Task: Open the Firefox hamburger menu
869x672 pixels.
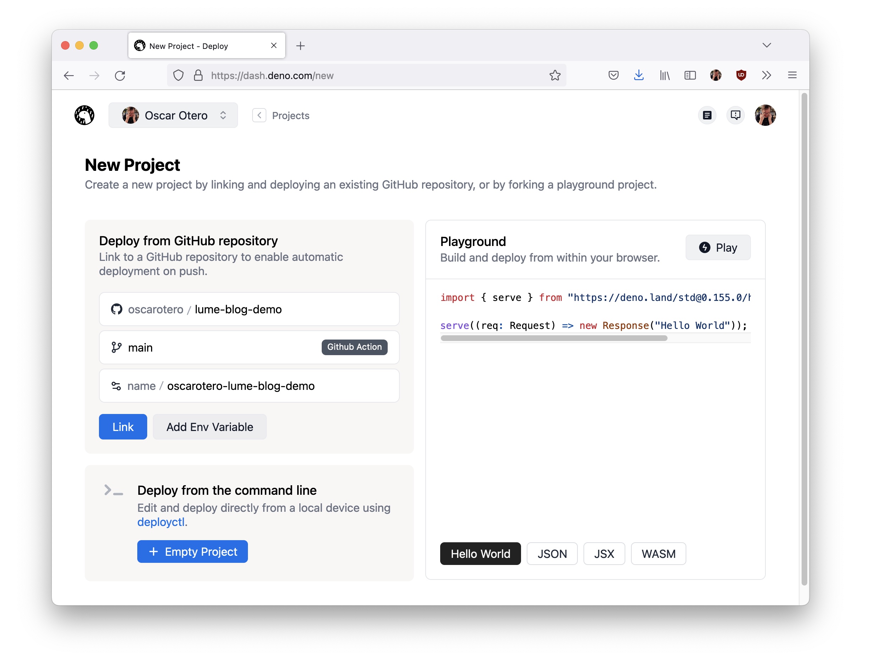Action: click(792, 75)
